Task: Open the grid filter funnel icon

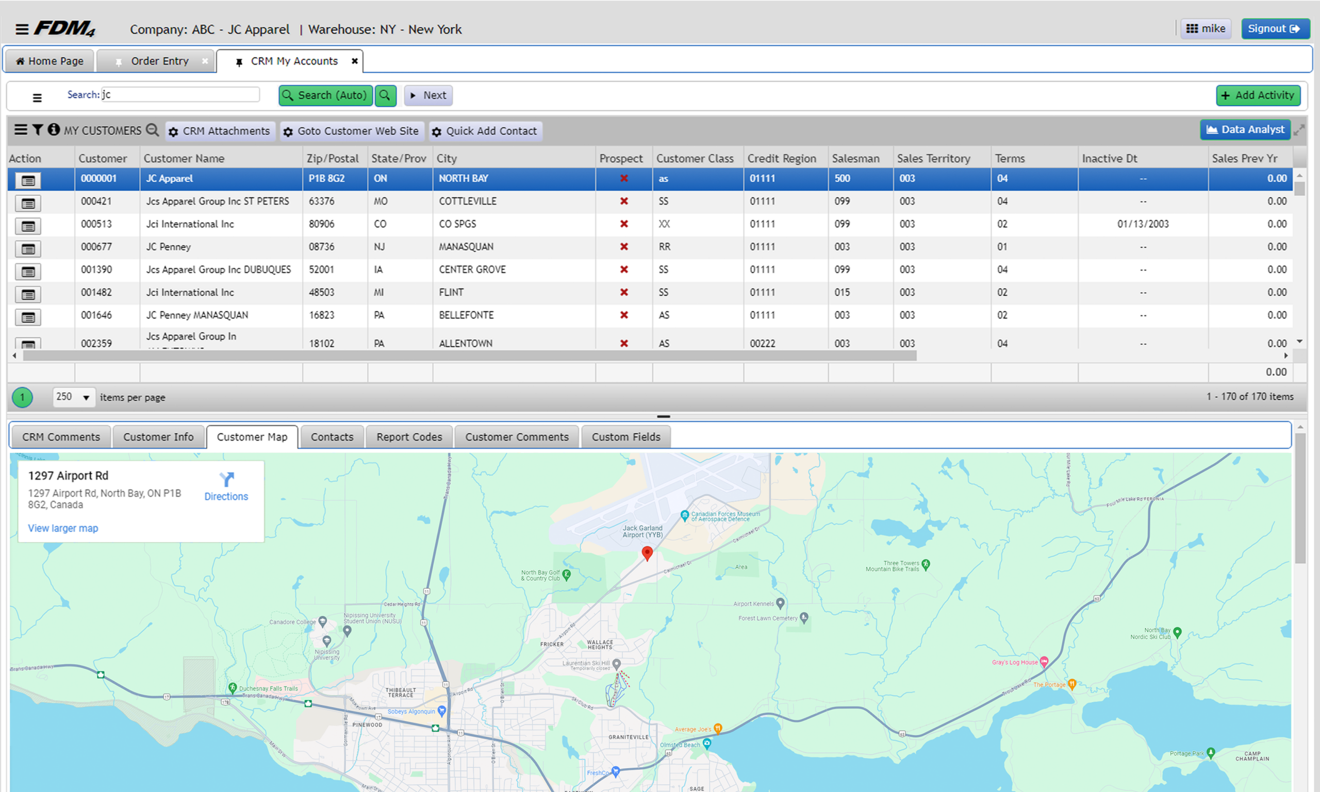Action: [37, 130]
